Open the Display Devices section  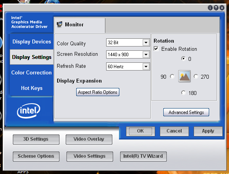[x=32, y=41]
